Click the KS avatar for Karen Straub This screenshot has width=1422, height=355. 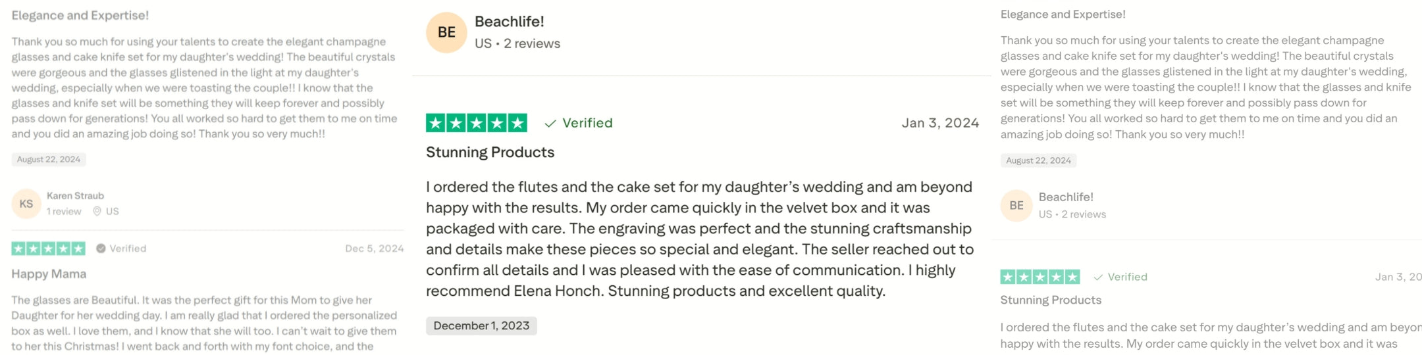tap(26, 204)
